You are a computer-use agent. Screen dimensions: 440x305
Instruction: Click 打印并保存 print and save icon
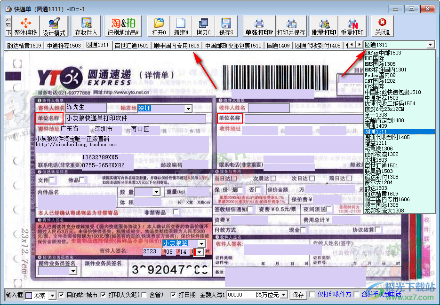coord(291,26)
